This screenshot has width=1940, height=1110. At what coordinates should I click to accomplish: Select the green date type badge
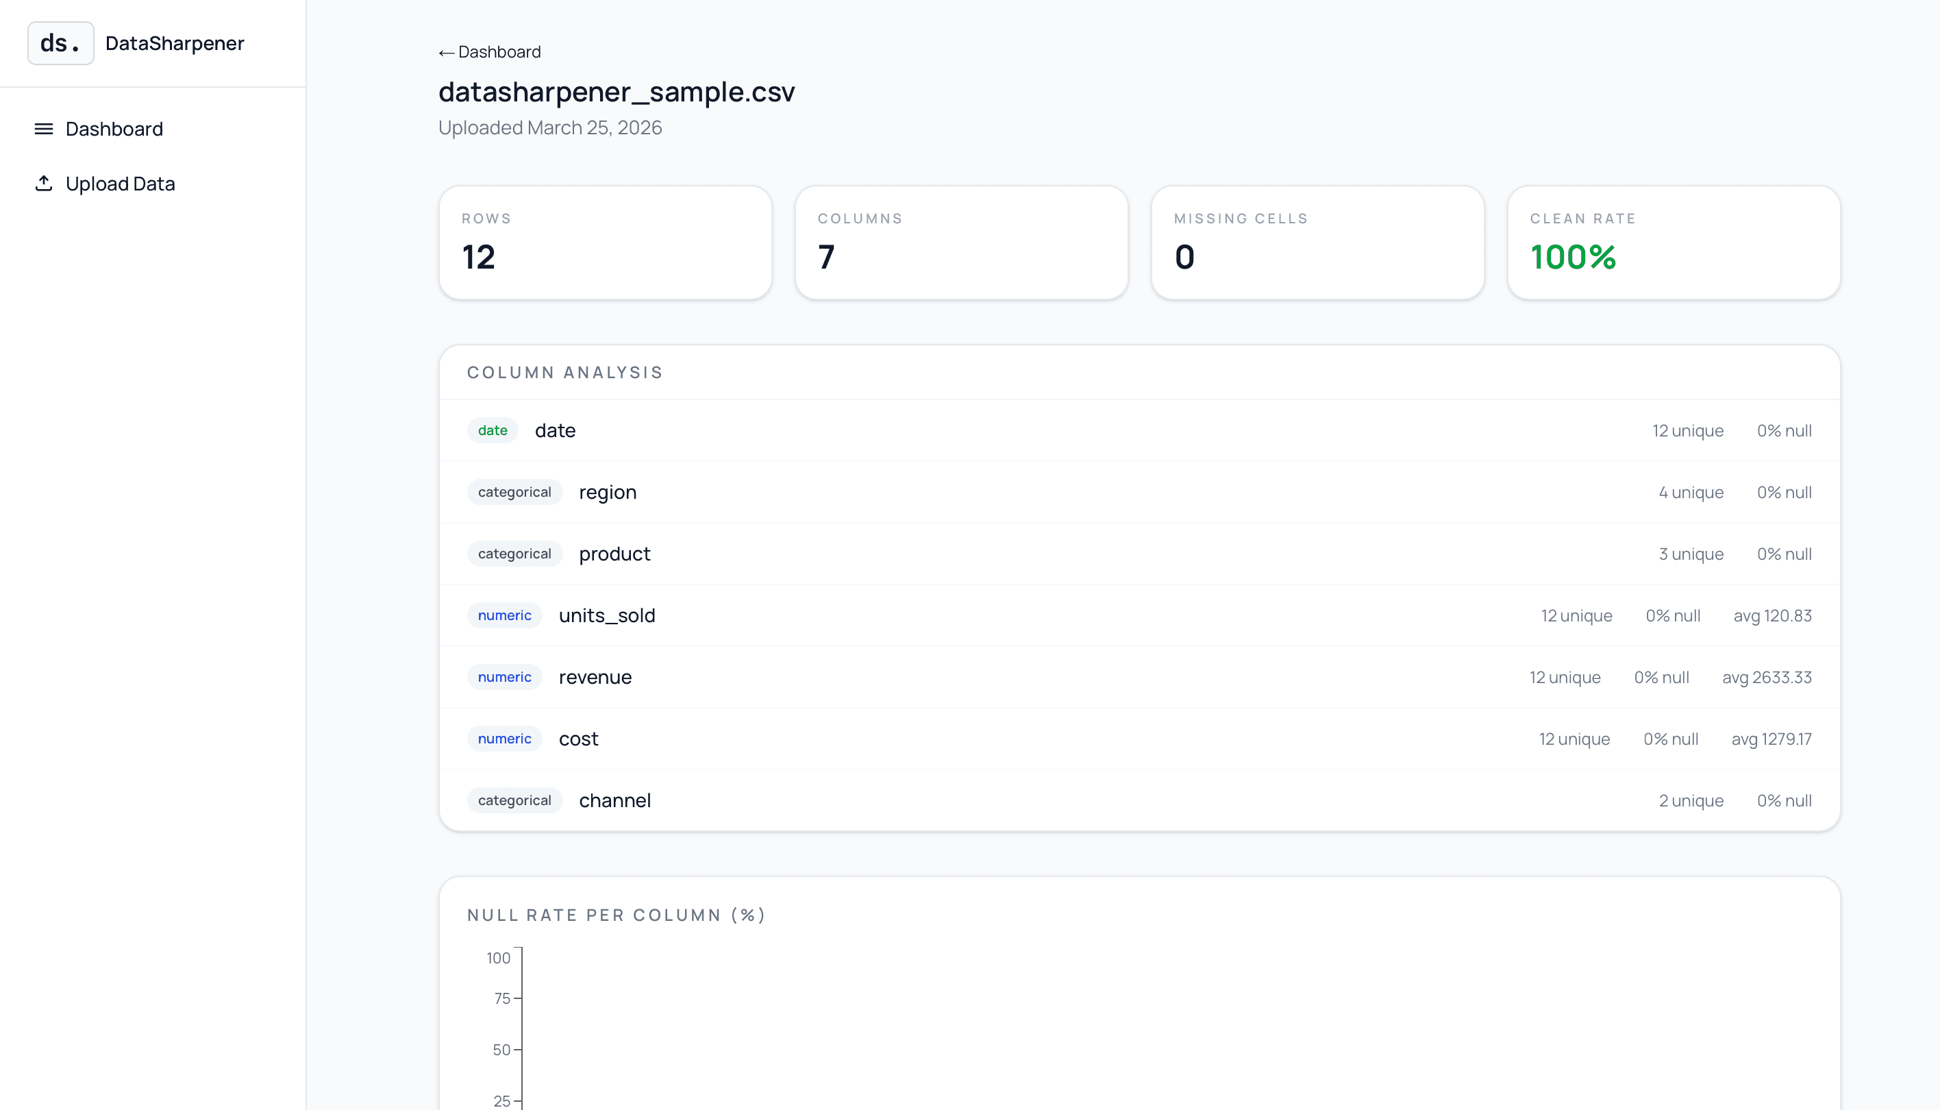coord(493,430)
